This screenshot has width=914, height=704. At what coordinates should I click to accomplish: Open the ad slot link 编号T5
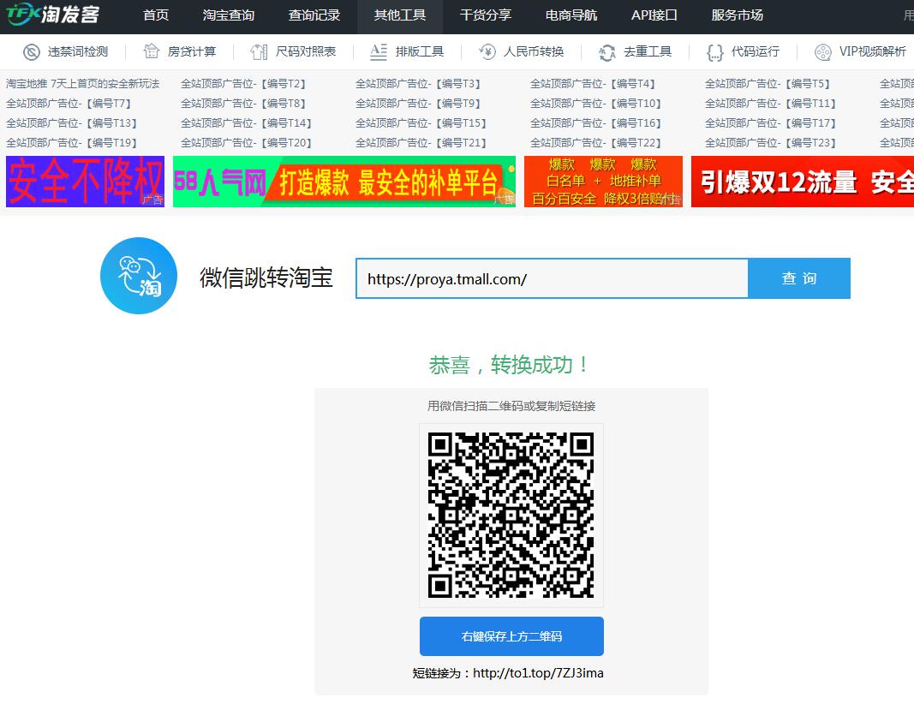(x=768, y=84)
